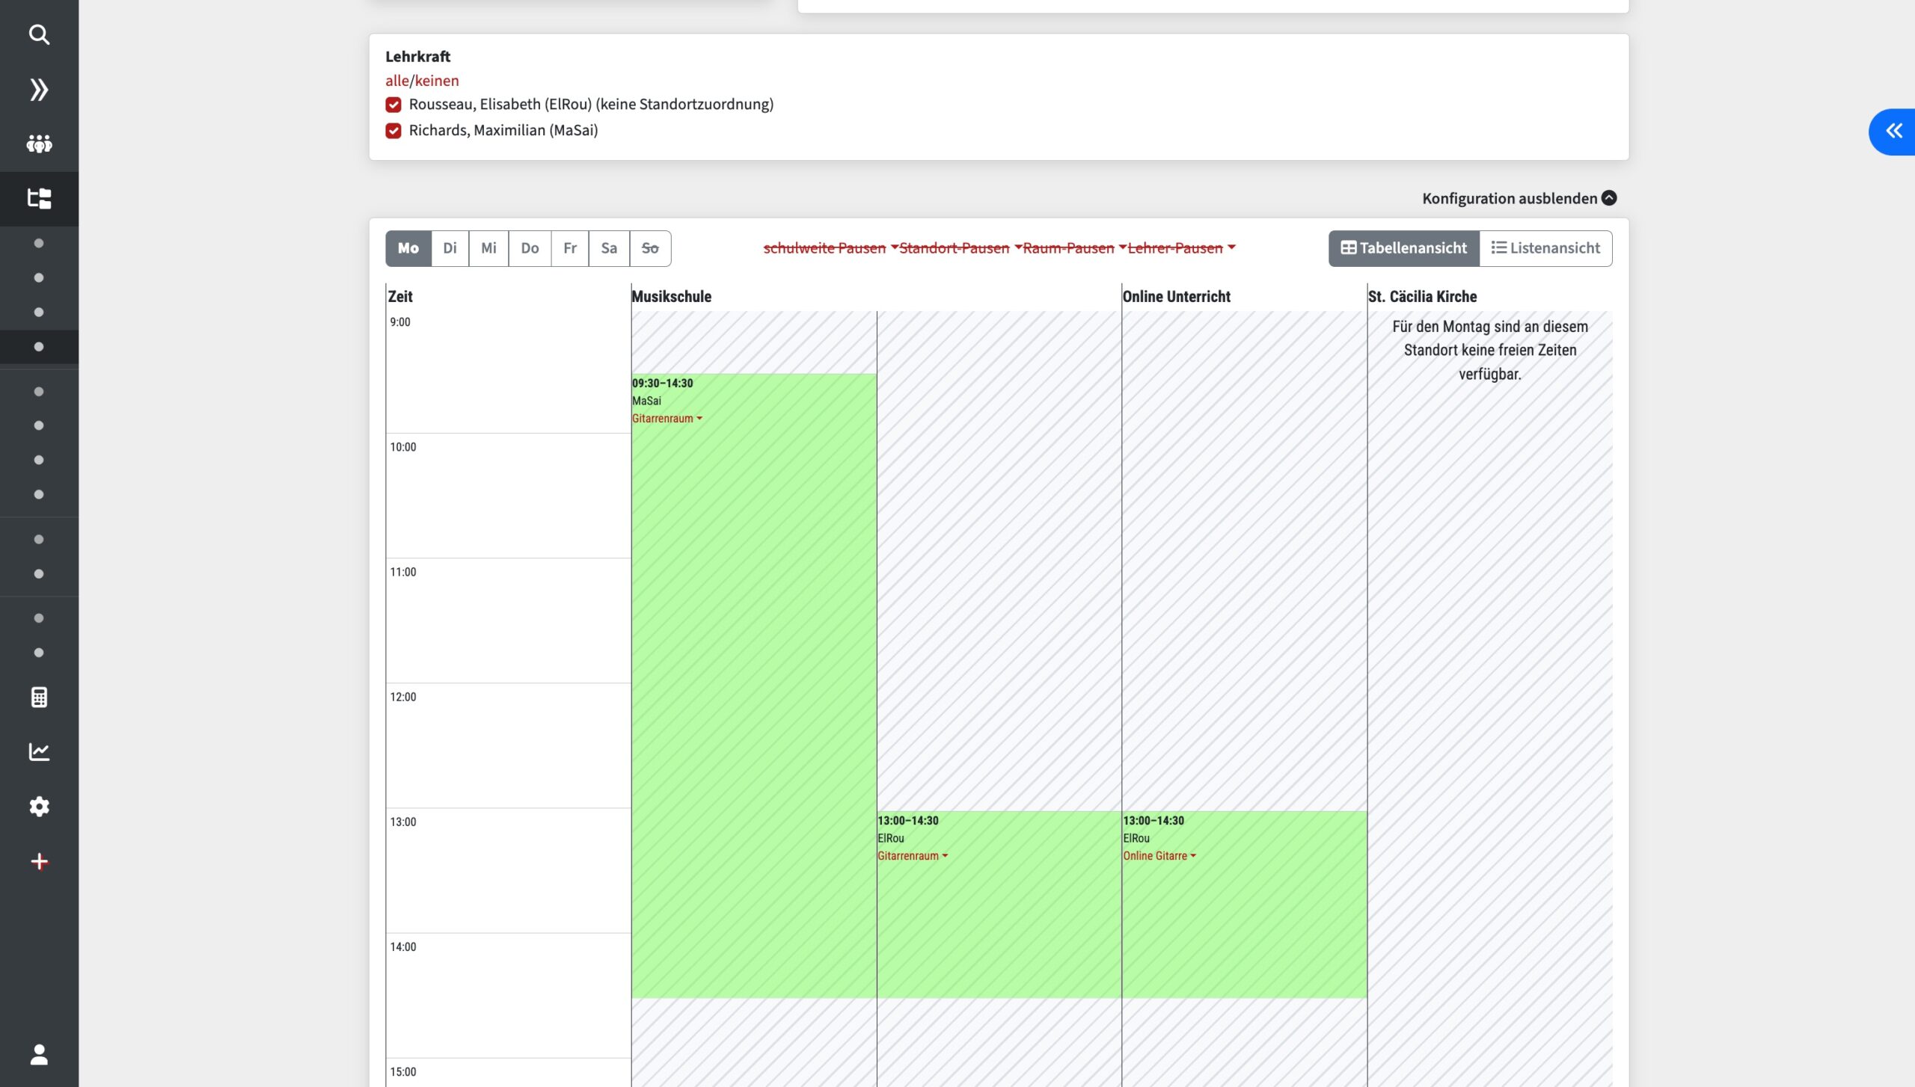Open the statistics chart icon
The image size is (1915, 1087).
click(39, 751)
